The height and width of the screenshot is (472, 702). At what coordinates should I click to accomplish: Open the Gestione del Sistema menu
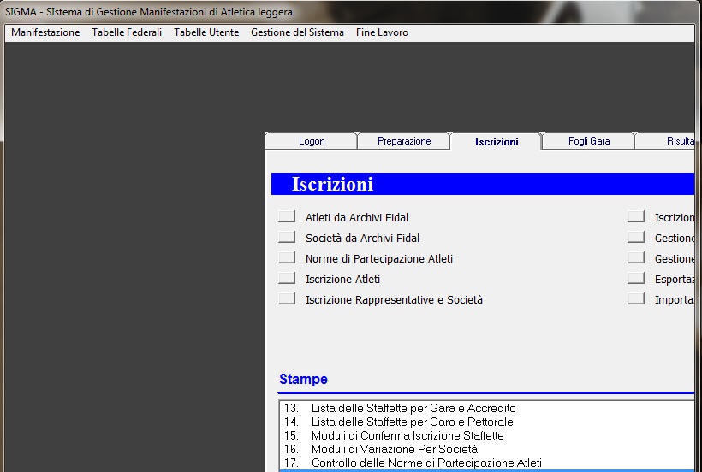(x=297, y=32)
